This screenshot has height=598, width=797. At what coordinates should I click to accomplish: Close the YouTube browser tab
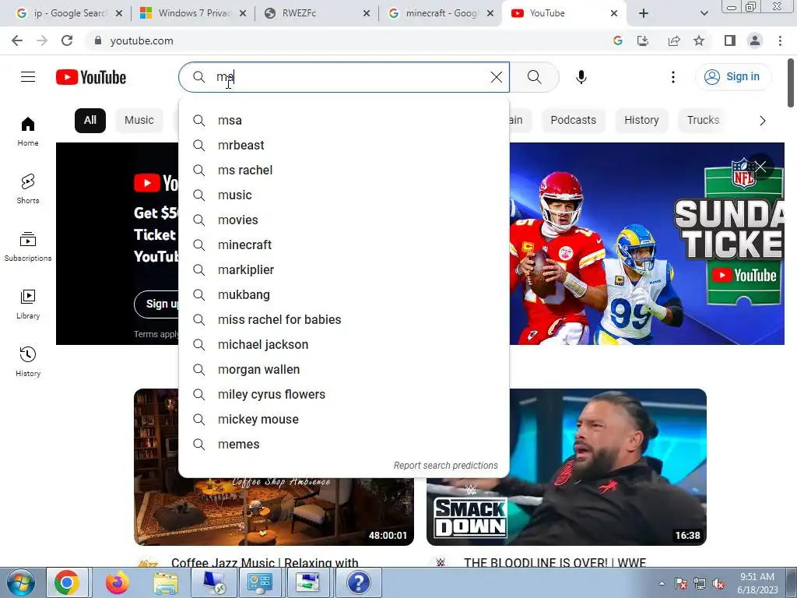tap(614, 13)
